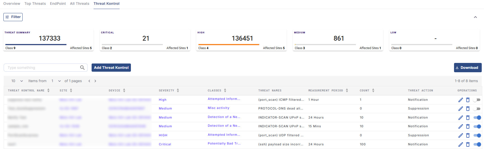This screenshot has width=484, height=149.
Task: Click pencil icon for Misc activity row
Action: coord(461,109)
